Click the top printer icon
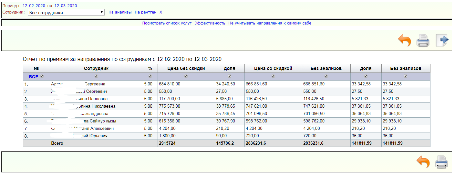 [423, 41]
